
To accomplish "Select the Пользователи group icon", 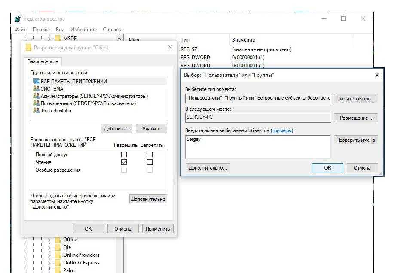I will [36, 103].
